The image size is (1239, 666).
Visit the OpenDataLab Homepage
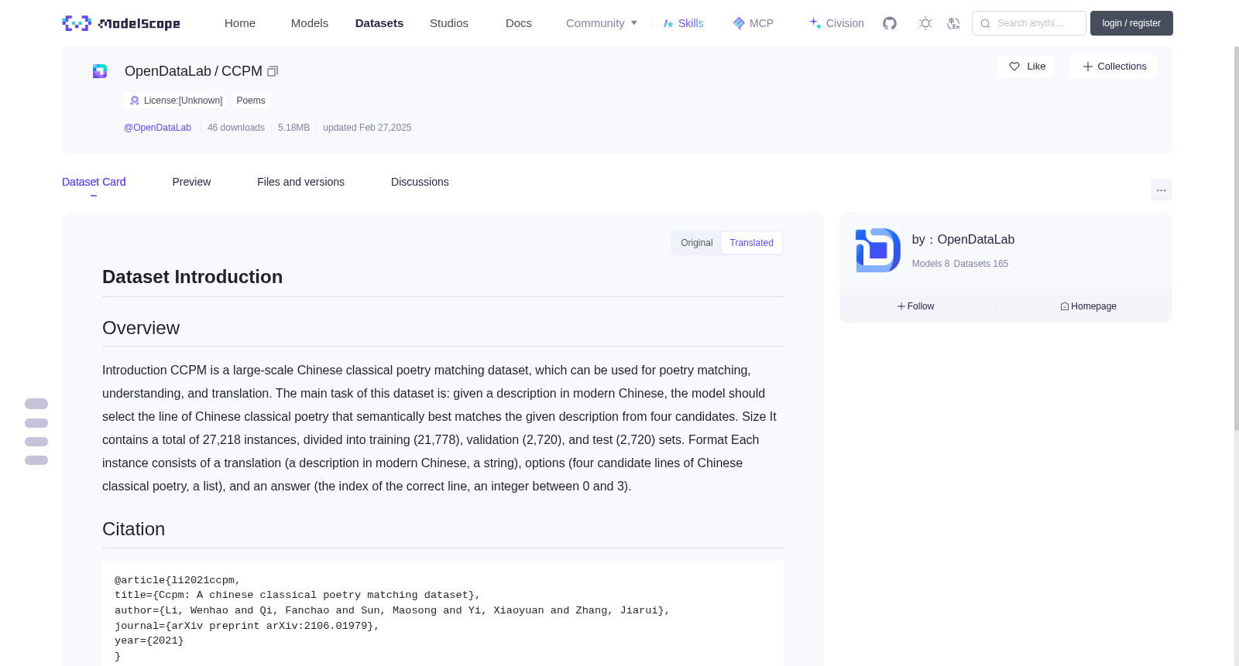[1088, 306]
